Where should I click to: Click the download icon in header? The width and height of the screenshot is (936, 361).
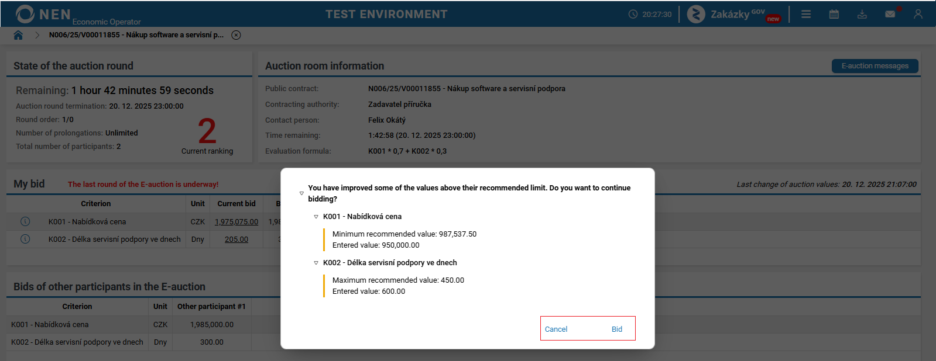tap(862, 14)
